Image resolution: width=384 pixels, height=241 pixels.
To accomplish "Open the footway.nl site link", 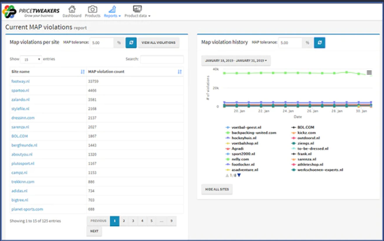I will pos(18,81).
